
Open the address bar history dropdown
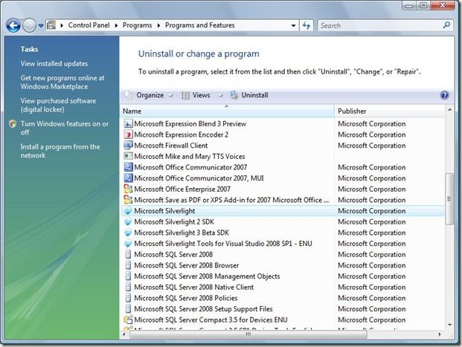coord(293,25)
